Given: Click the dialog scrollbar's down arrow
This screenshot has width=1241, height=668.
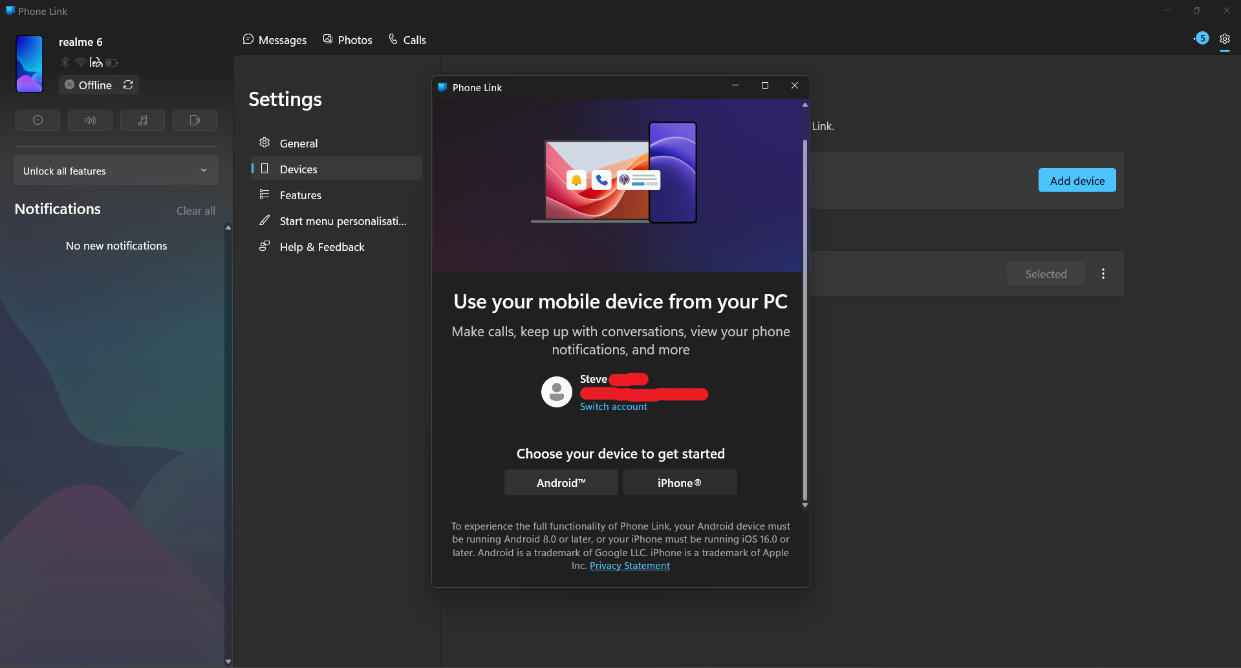Looking at the screenshot, I should [805, 506].
